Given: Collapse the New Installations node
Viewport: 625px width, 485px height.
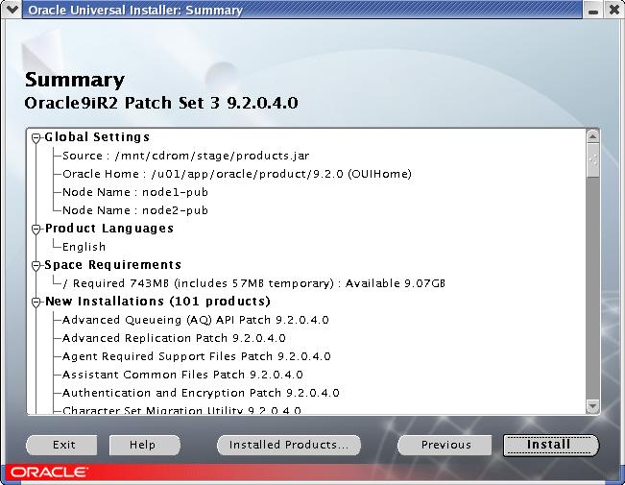Looking at the screenshot, I should coord(36,302).
